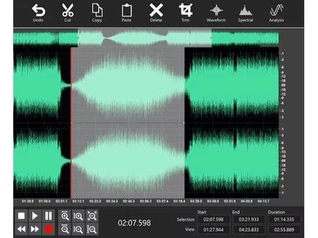Image resolution: width=318 pixels, height=238 pixels.
Task: Click the 02:45.3 ruler time label
Action: [128, 201]
